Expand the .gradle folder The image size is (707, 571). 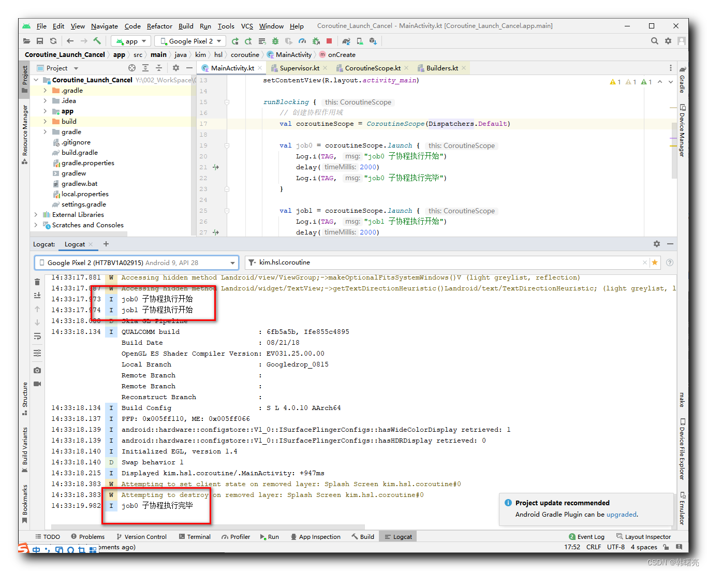click(45, 90)
